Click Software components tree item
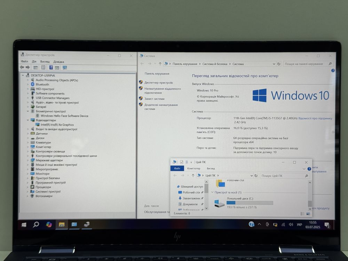The image size is (348, 261). (50, 93)
